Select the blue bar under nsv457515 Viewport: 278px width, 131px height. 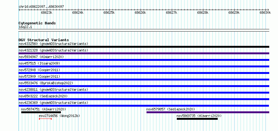click(144, 66)
